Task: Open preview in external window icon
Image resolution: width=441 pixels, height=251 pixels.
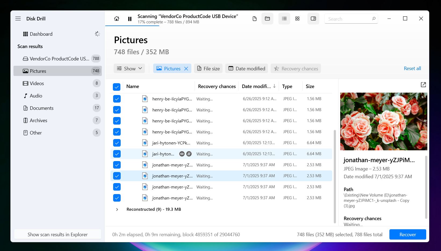Action: [423, 85]
